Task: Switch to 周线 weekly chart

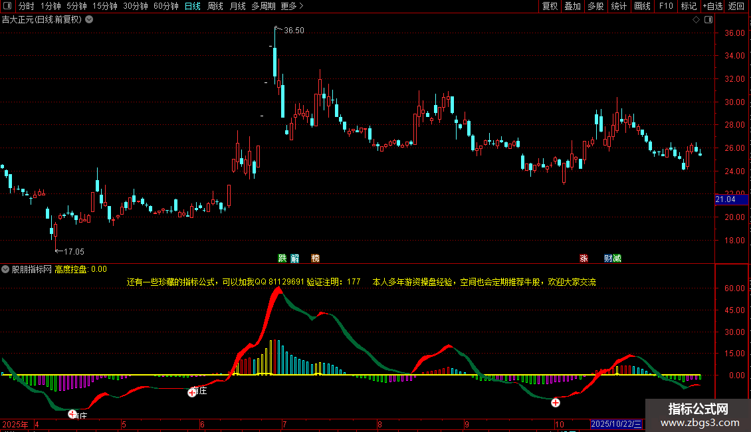Action: coord(215,6)
